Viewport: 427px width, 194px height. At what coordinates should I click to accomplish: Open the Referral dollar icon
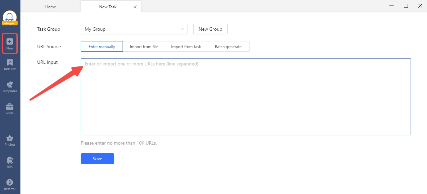[x=10, y=182]
